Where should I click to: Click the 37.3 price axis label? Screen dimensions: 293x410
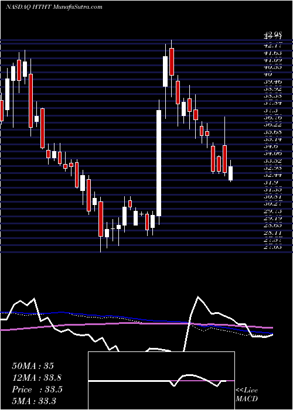[271, 111]
